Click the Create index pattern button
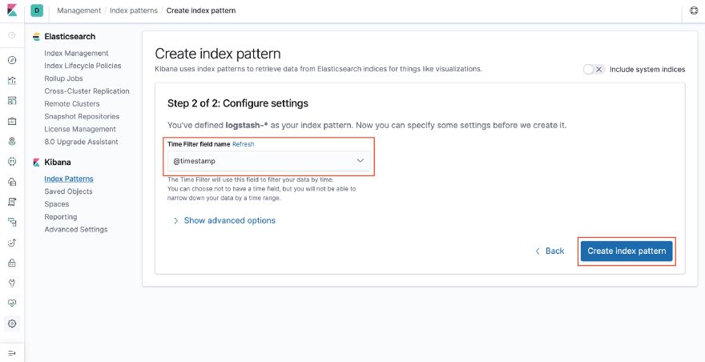The image size is (705, 362). coord(626,251)
